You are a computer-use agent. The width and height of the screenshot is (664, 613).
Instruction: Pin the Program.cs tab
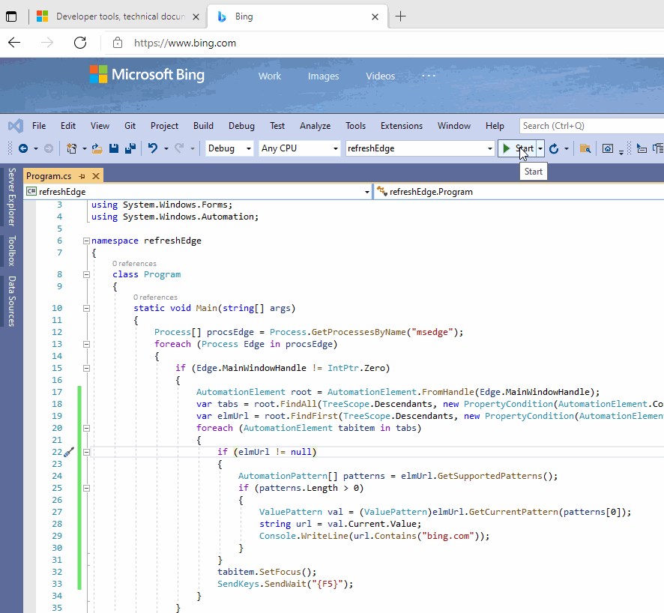[x=82, y=176]
